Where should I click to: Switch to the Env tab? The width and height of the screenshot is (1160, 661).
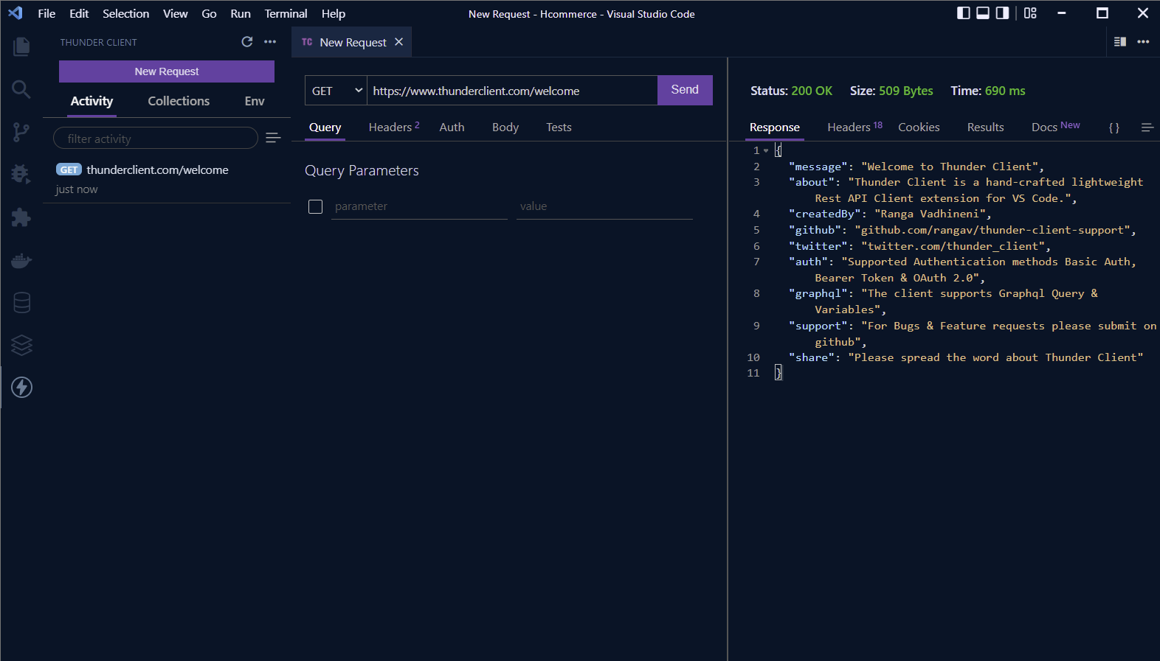(x=255, y=101)
